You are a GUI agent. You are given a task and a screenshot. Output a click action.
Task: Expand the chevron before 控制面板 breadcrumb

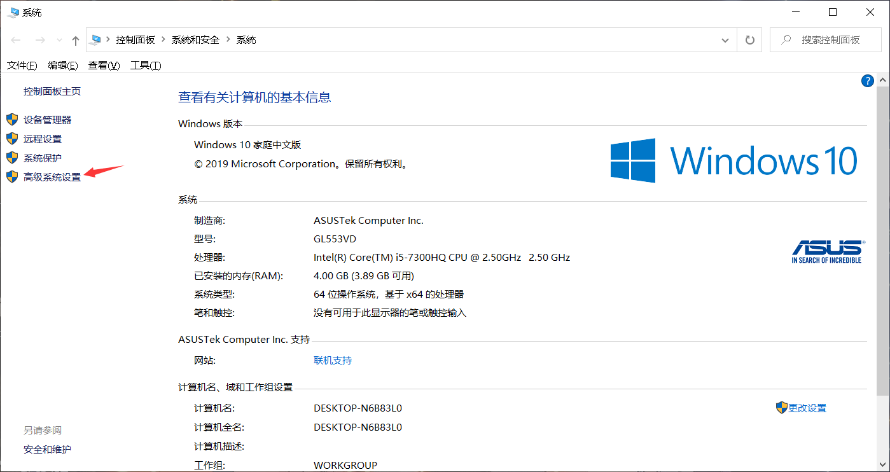click(x=108, y=39)
